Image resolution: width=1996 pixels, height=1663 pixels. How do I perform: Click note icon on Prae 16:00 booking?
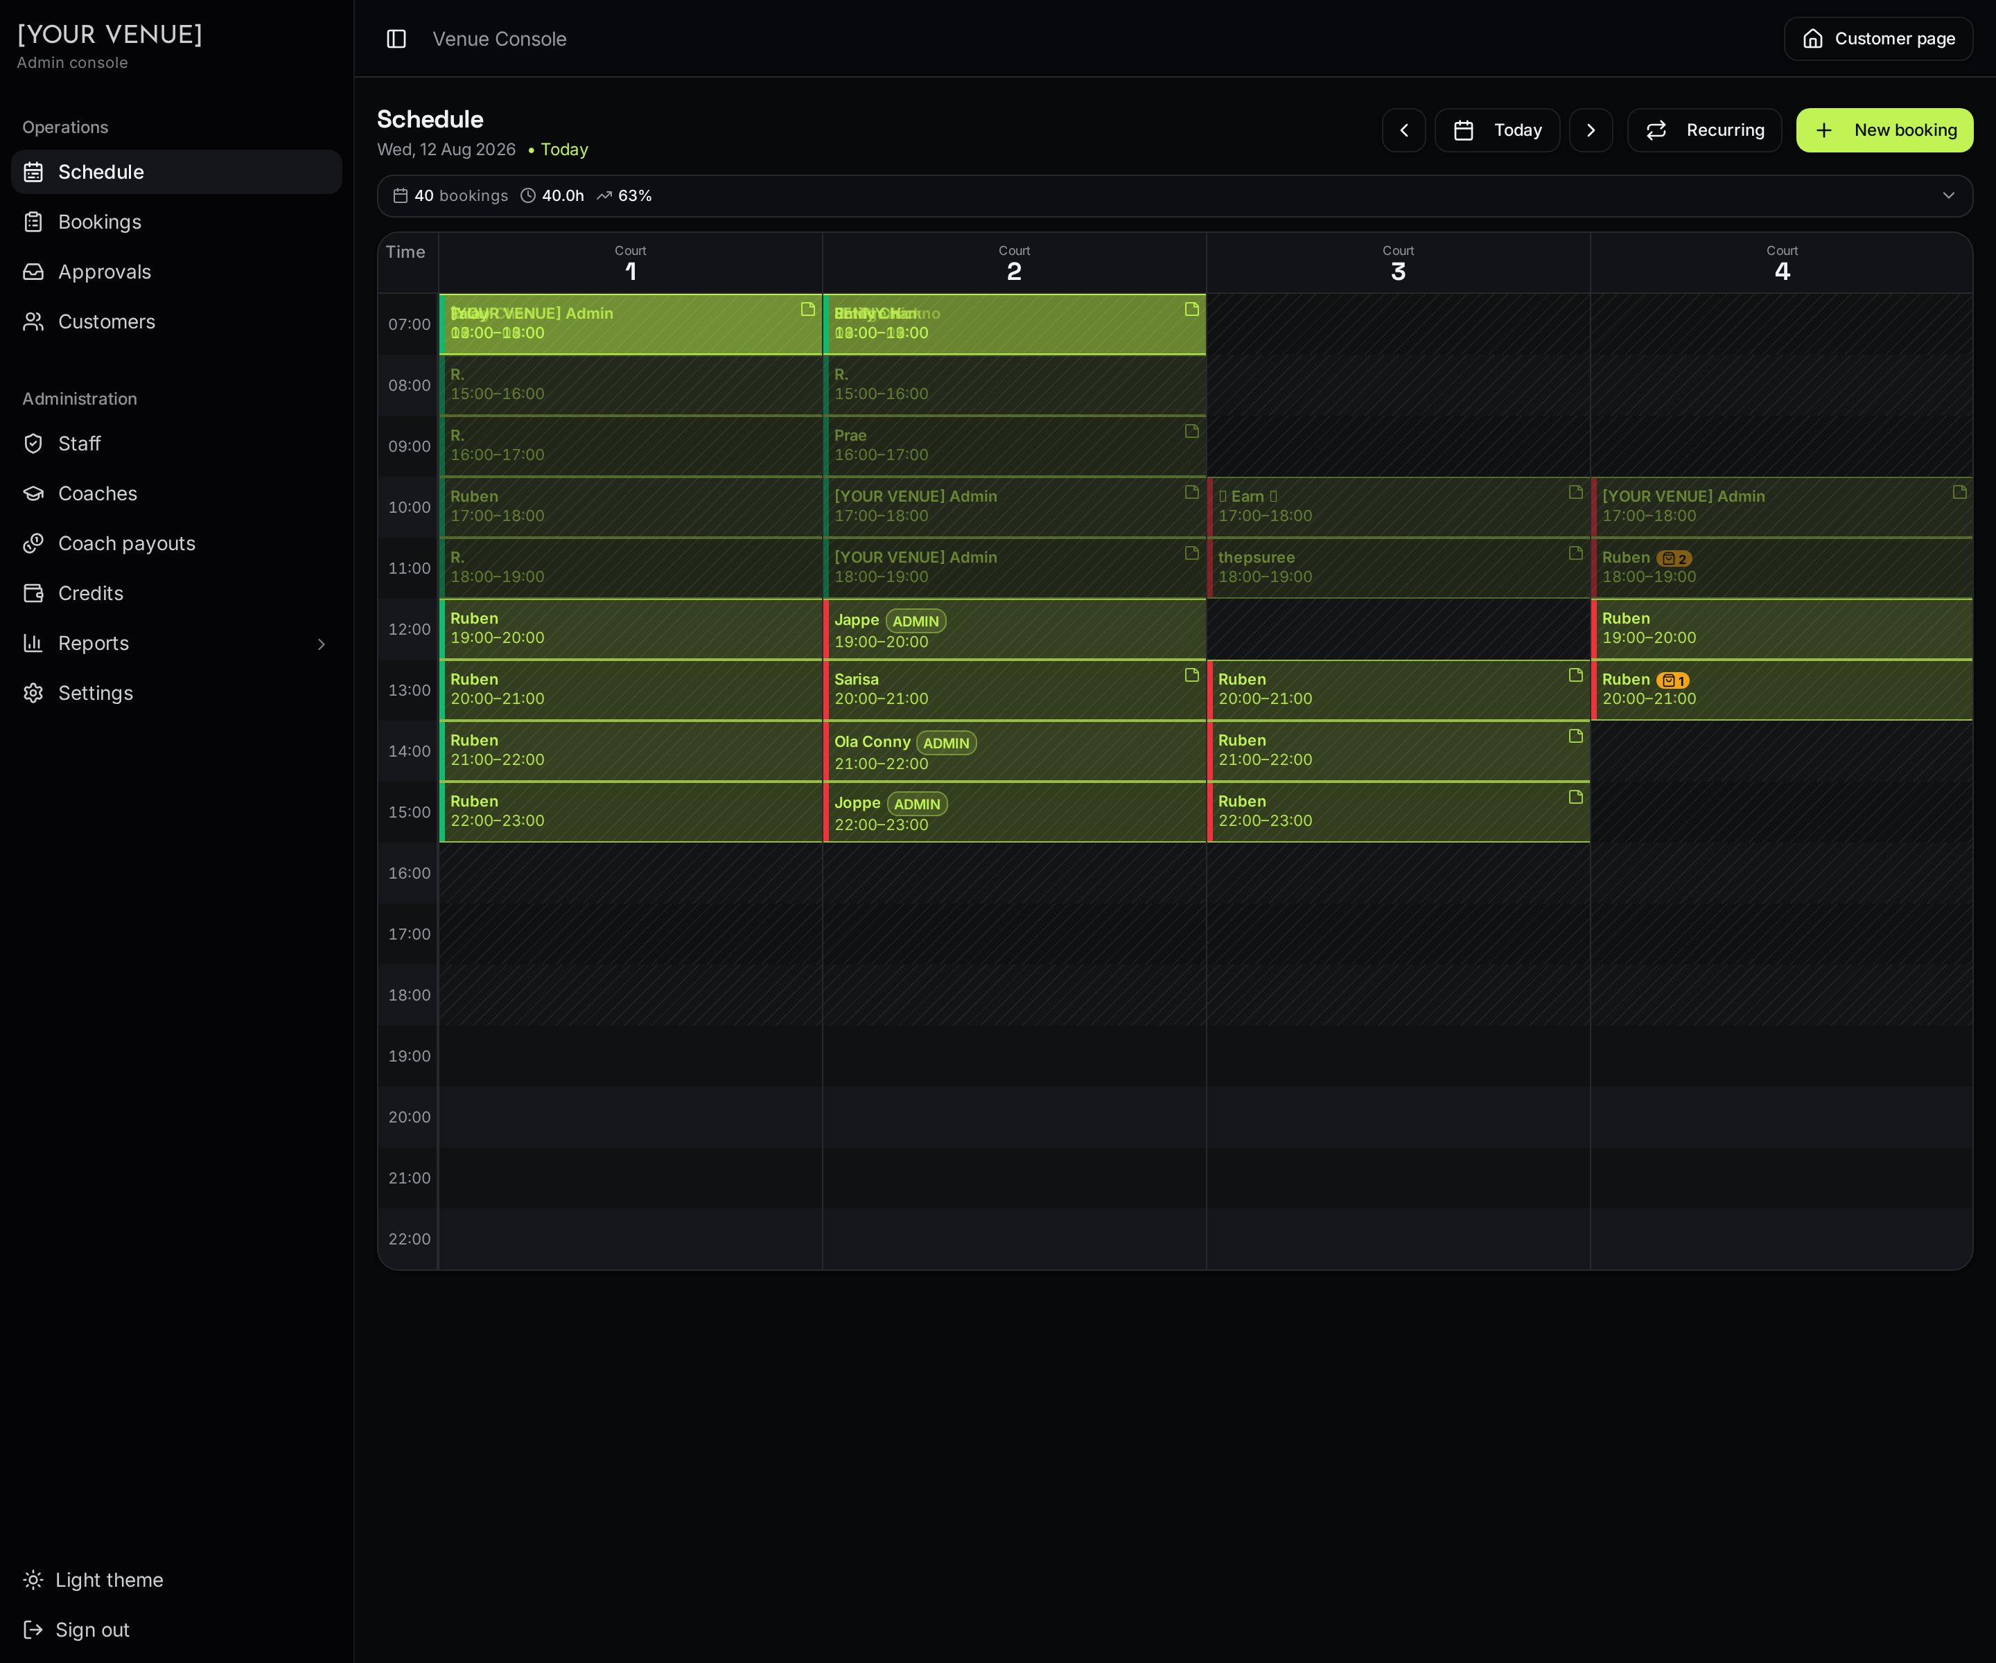1191,432
